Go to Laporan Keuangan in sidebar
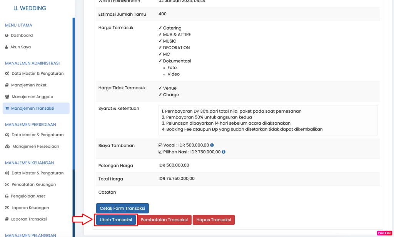The width and height of the screenshot is (394, 237). point(30,207)
